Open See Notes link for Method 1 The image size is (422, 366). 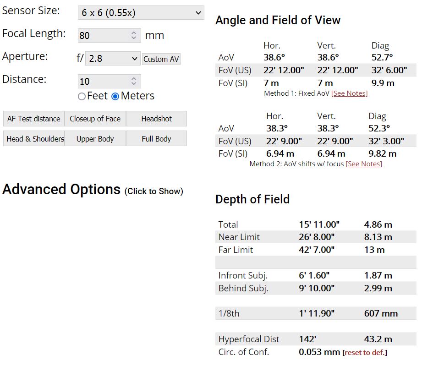[x=349, y=93]
